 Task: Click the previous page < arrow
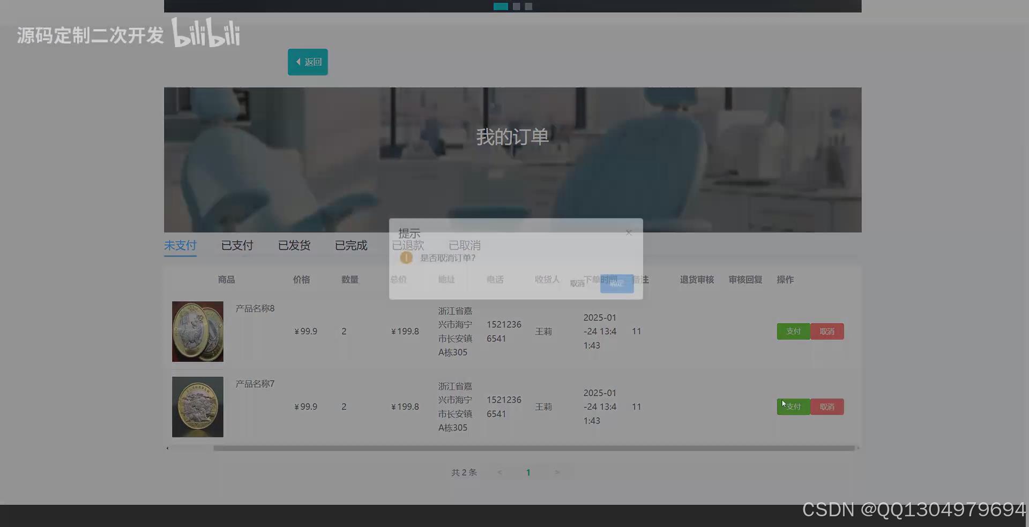499,472
